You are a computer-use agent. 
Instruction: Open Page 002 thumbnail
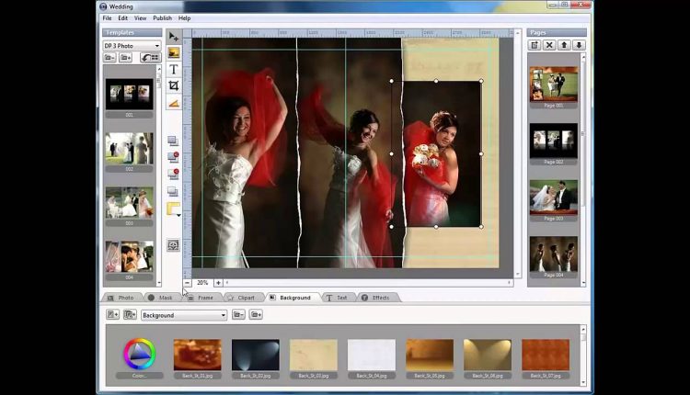554,141
